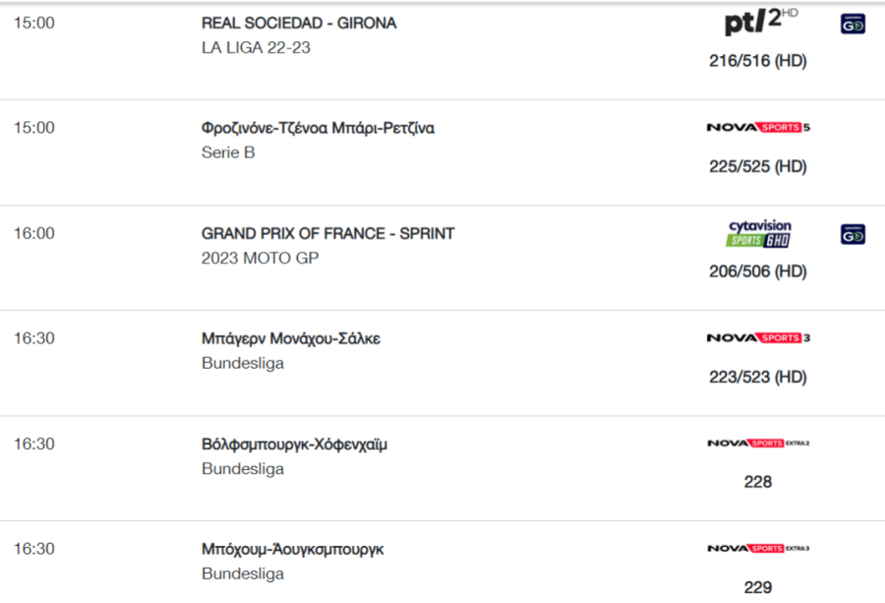Click the Nova Sports Extra 3 logo

(x=758, y=548)
